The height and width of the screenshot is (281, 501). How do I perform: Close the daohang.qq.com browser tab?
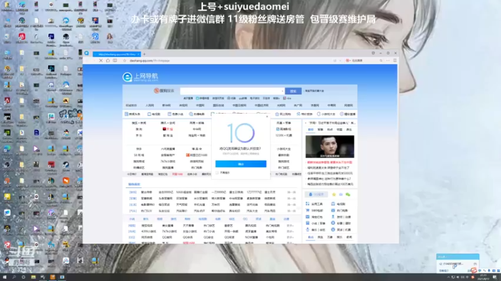[x=138, y=54]
